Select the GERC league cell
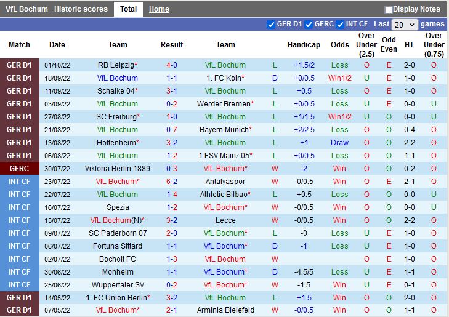 [20, 169]
